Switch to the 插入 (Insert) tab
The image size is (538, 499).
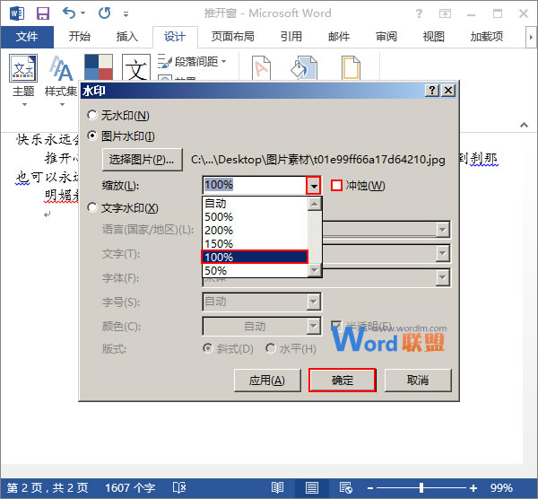coord(127,37)
